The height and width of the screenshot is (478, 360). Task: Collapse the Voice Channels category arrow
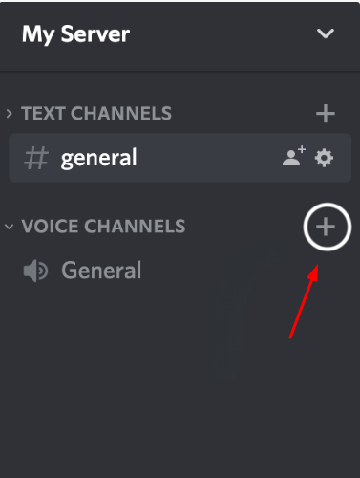pyautogui.click(x=10, y=227)
